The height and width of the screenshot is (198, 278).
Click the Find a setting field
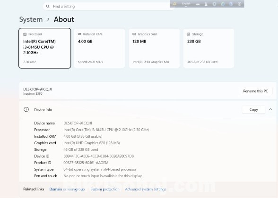click(109, 7)
